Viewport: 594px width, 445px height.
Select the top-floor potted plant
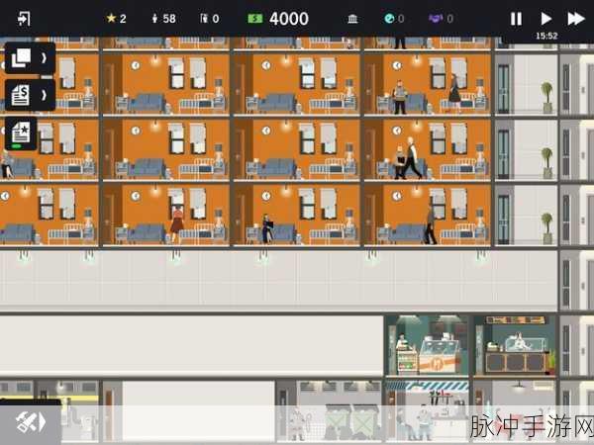pyautogui.click(x=546, y=97)
